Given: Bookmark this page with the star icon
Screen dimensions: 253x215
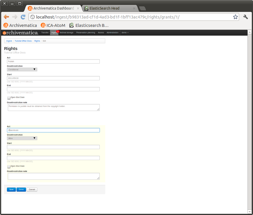Looking at the screenshot, I should (x=235, y=17).
